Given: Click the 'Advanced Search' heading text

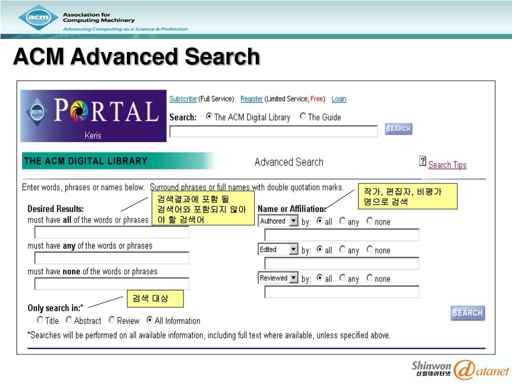Looking at the screenshot, I should click(x=288, y=162).
